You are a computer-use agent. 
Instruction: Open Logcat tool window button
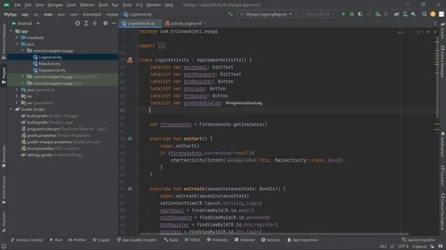[101, 240]
